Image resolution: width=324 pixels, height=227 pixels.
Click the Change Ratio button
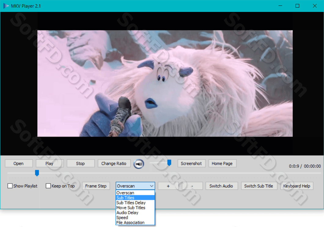click(x=114, y=163)
